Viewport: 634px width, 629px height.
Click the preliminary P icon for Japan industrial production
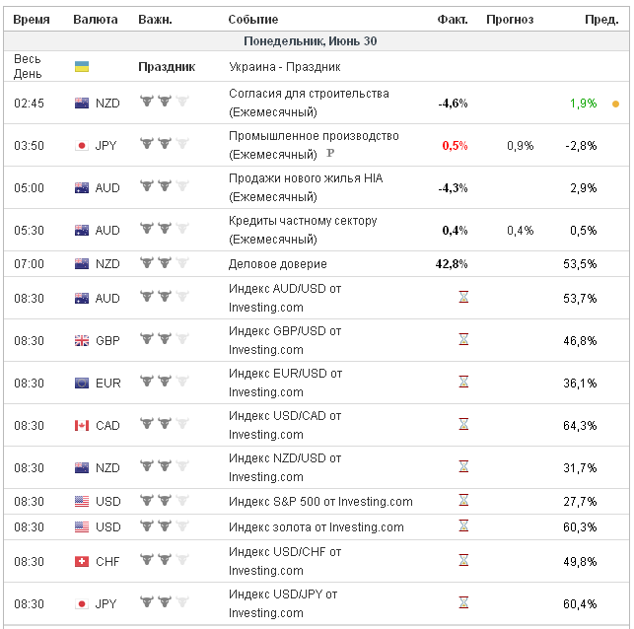pyautogui.click(x=329, y=155)
